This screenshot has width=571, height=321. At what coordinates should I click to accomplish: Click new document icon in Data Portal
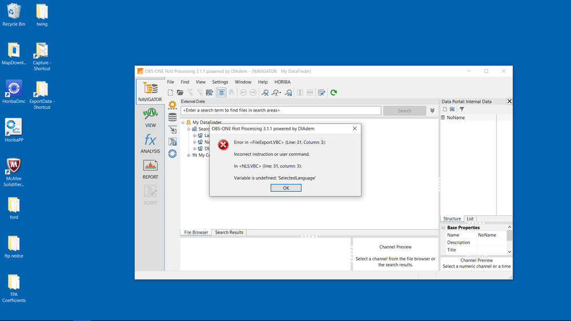(x=445, y=109)
